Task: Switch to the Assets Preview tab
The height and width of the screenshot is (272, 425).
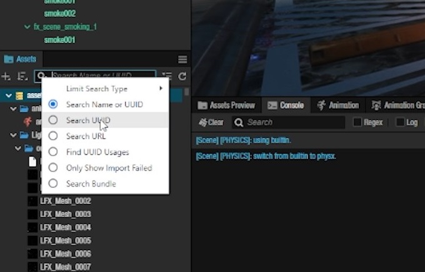Action: [x=226, y=105]
